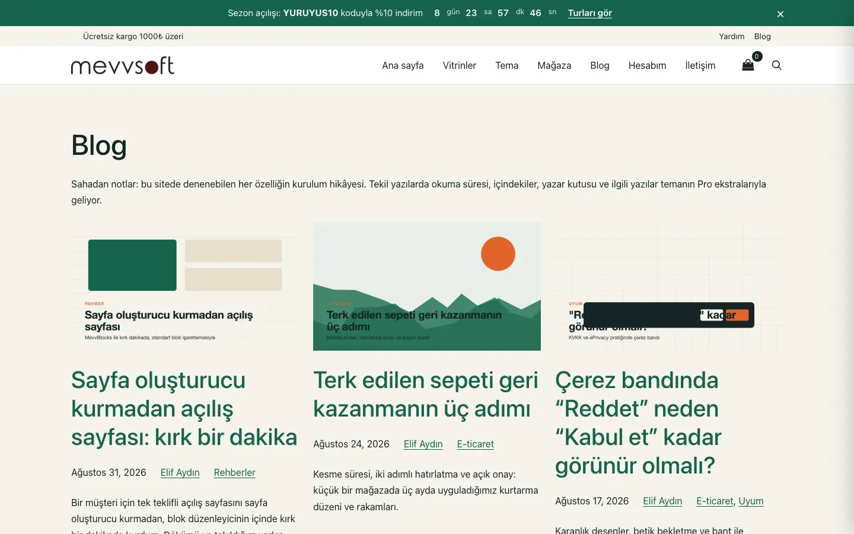This screenshot has width=854, height=534.
Task: Open the Mağaza menu item
Action: coord(555,65)
